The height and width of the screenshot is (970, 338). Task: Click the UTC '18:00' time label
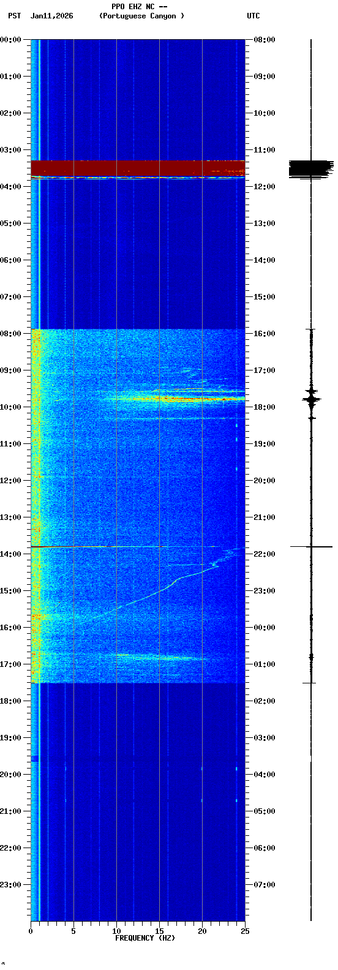(x=265, y=407)
